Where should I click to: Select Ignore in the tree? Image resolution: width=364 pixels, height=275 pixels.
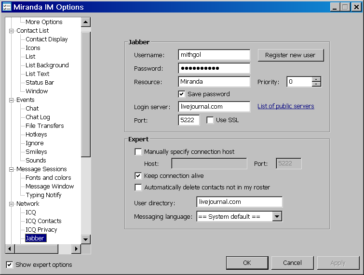[34, 143]
